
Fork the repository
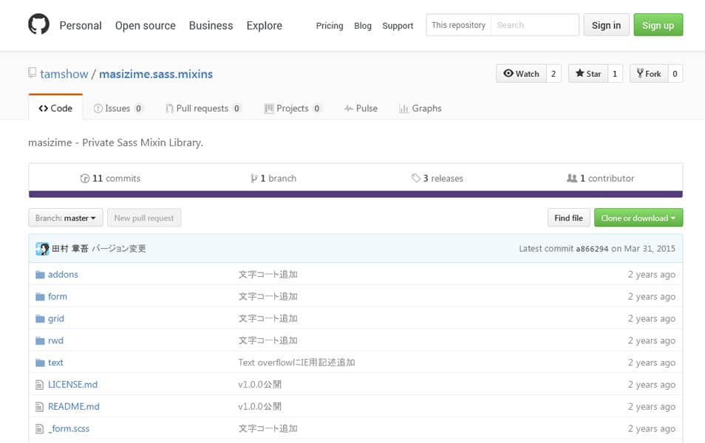point(649,74)
